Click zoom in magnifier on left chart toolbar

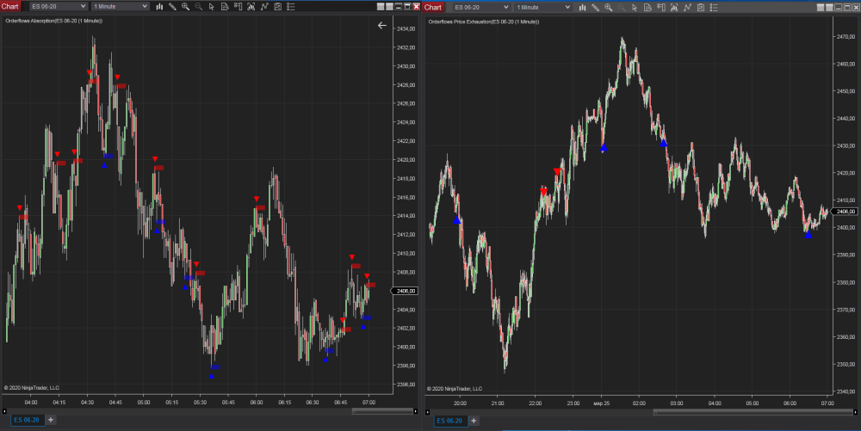(x=185, y=7)
